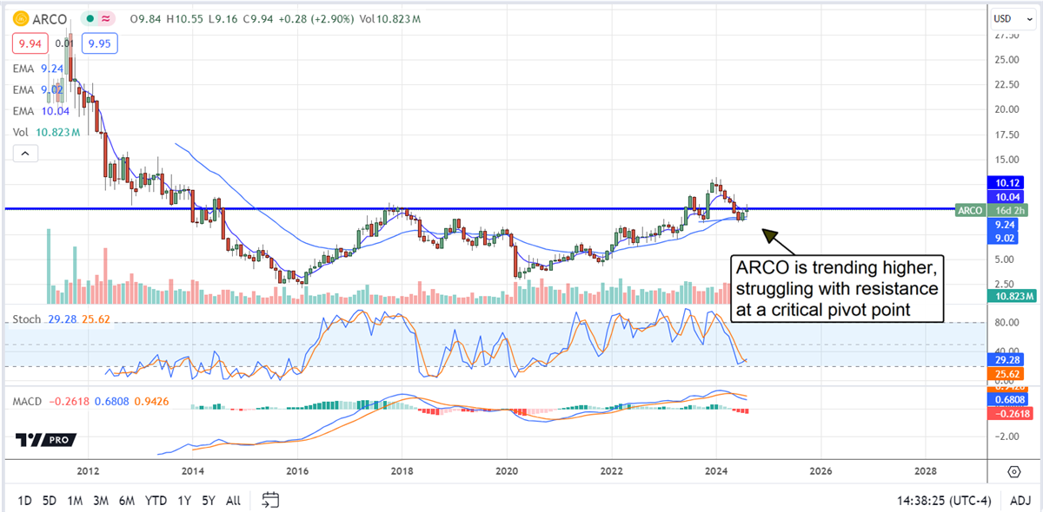Image resolution: width=1043 pixels, height=512 pixels.
Task: Switch to the 6M time range
Action: pos(127,500)
